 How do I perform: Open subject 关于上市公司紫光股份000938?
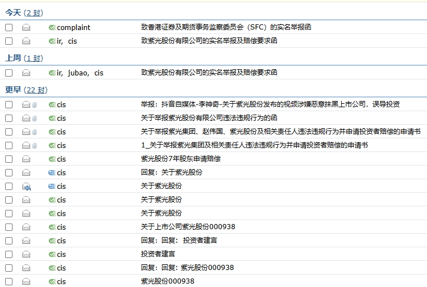tap(188, 227)
